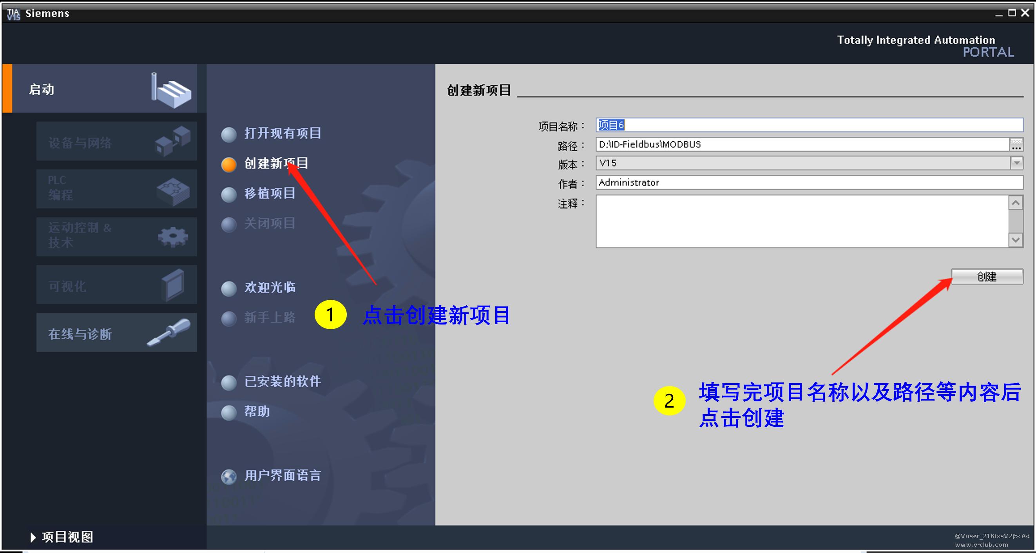1036x553 pixels.
Task: Click the 项目名称 input field
Action: coord(809,125)
